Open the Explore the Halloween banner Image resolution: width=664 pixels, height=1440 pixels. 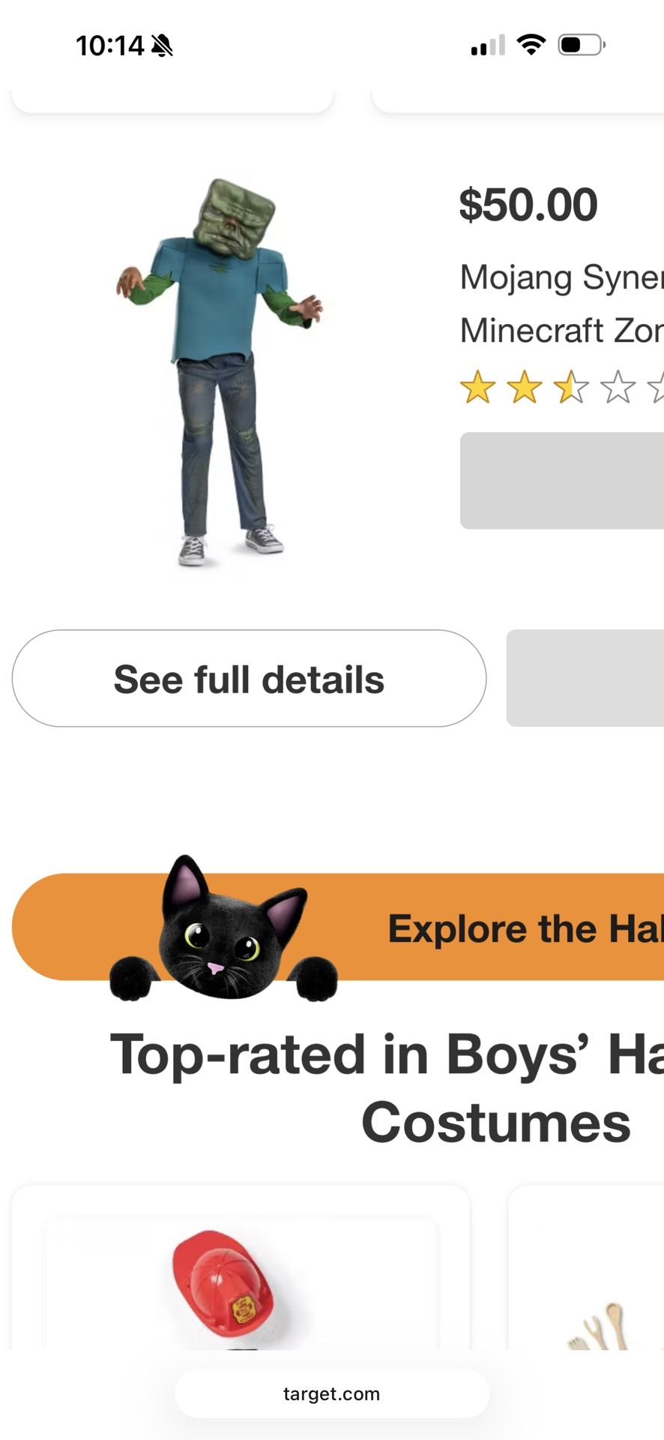coord(338,927)
